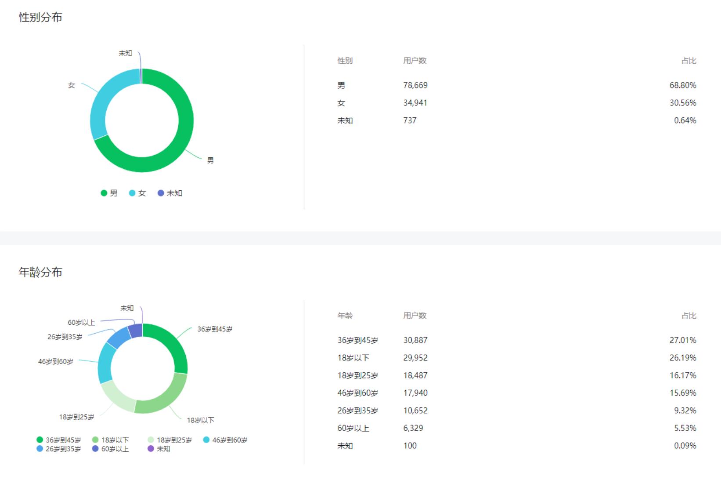
Task: Click the blue 26岁到35岁 donut segment
Action: (119, 338)
